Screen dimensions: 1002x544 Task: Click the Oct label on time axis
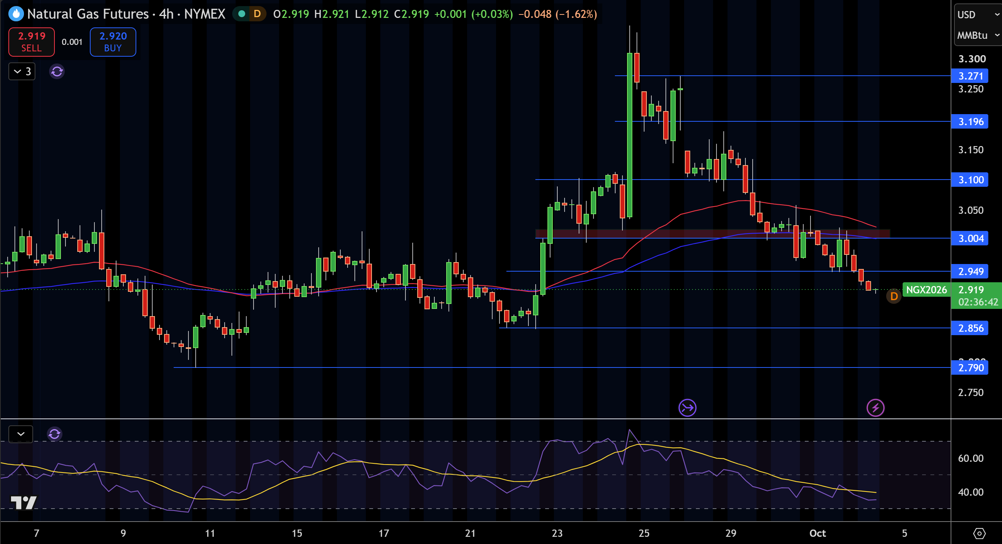(x=818, y=533)
